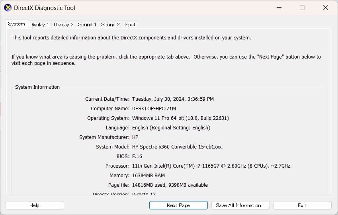
Task: Click 'HP Spectre x360 Convertible 15-eb1xxx'
Action: pyautogui.click(x=177, y=147)
